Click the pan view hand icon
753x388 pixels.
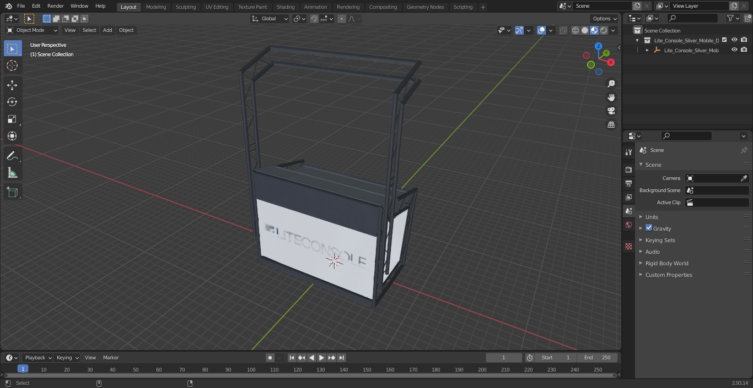tap(611, 97)
